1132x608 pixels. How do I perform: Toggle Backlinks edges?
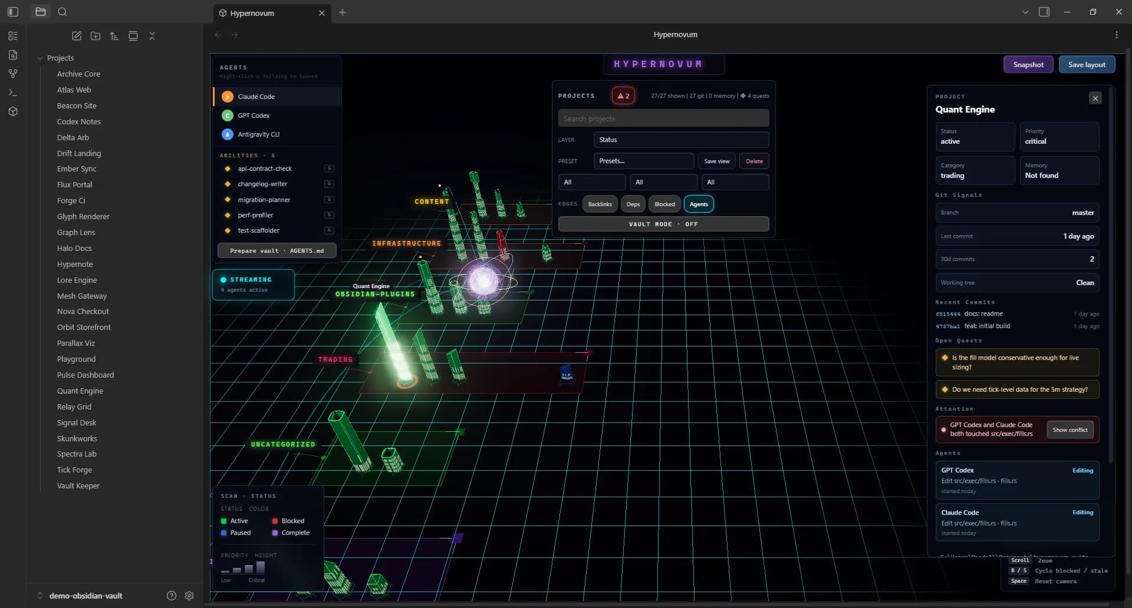[600, 204]
